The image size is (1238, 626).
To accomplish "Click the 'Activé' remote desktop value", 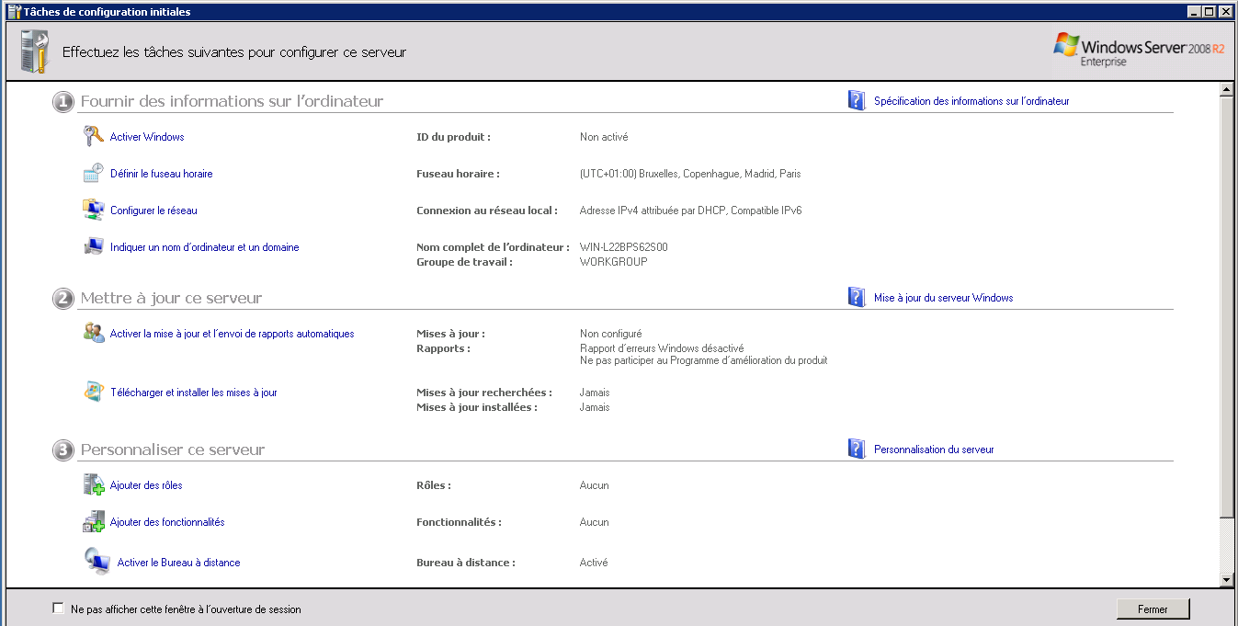I will pyautogui.click(x=594, y=563).
